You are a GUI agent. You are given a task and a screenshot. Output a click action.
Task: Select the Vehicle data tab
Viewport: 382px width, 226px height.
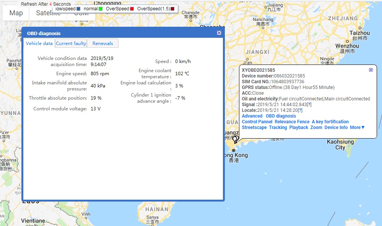coord(39,44)
